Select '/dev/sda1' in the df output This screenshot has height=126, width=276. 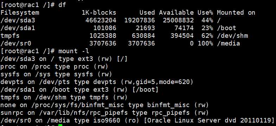pos(18,28)
